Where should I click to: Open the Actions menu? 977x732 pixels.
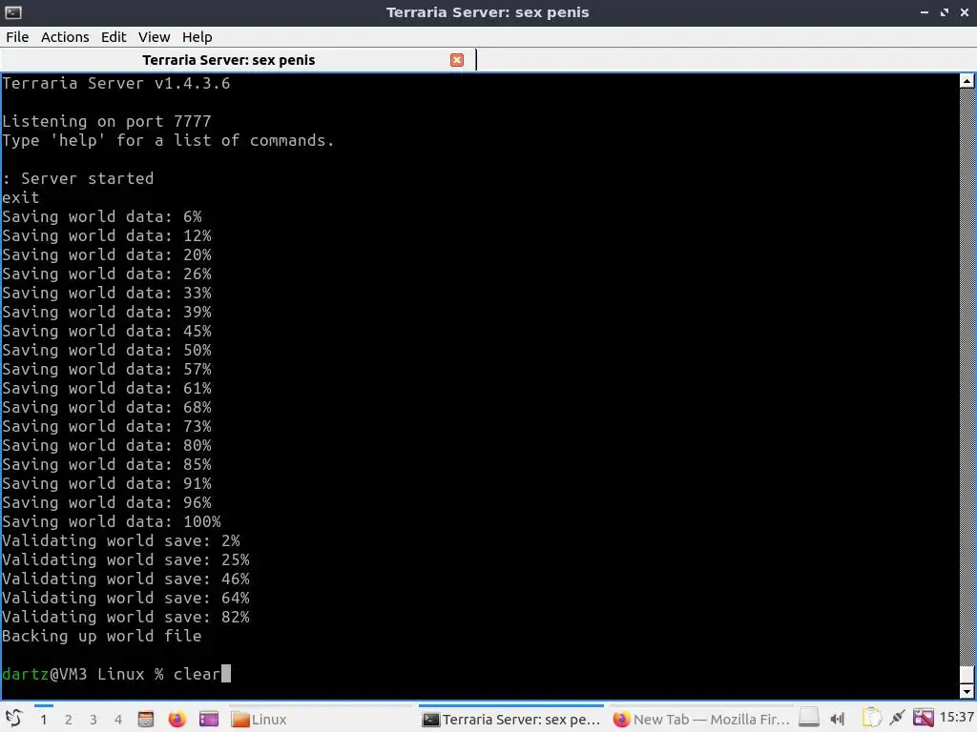pyautogui.click(x=65, y=37)
